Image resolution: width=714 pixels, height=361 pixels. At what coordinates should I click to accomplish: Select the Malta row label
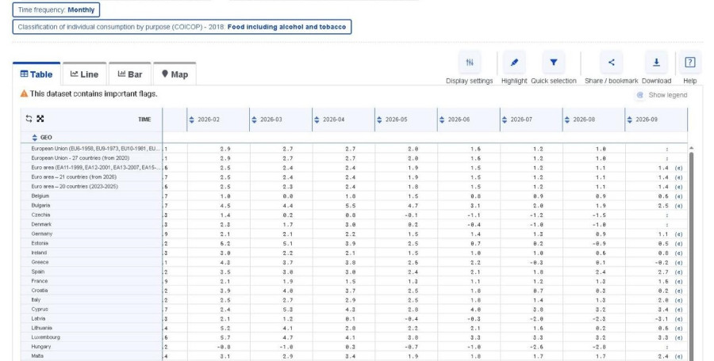pos(37,356)
